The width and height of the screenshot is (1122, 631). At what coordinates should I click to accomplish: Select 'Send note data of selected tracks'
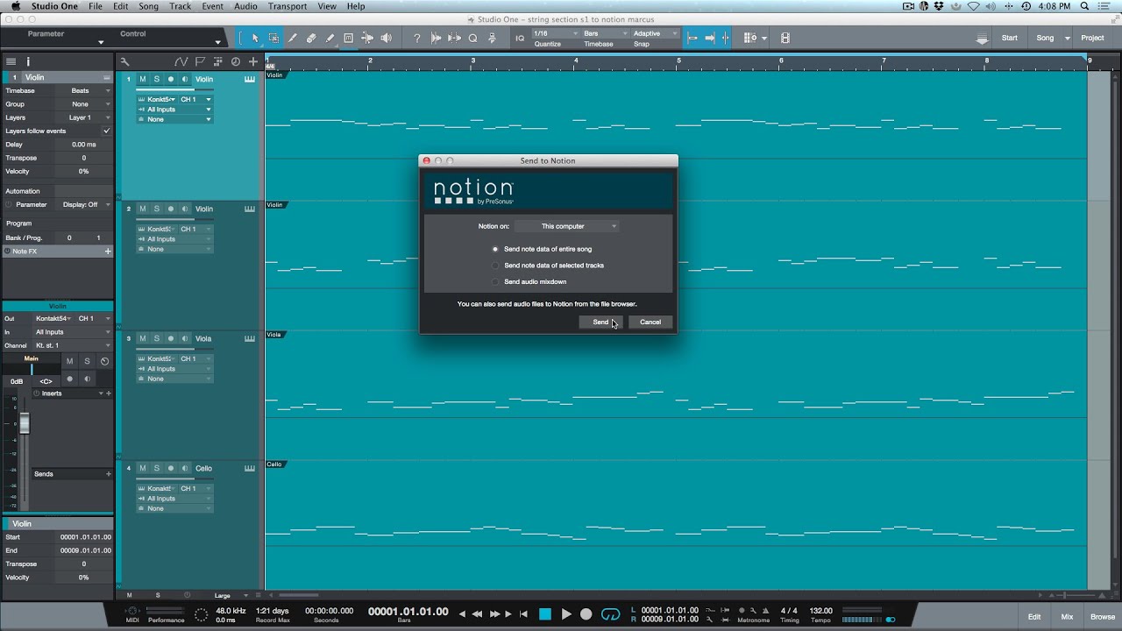(x=548, y=266)
